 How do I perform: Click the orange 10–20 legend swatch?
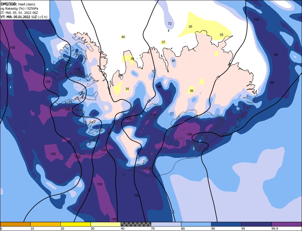(x=46, y=224)
